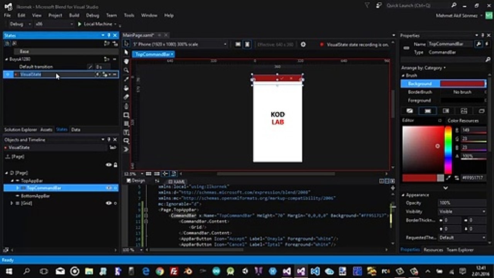Open the Assets chevron in toolbox
494x278 pixels.
[126, 149]
